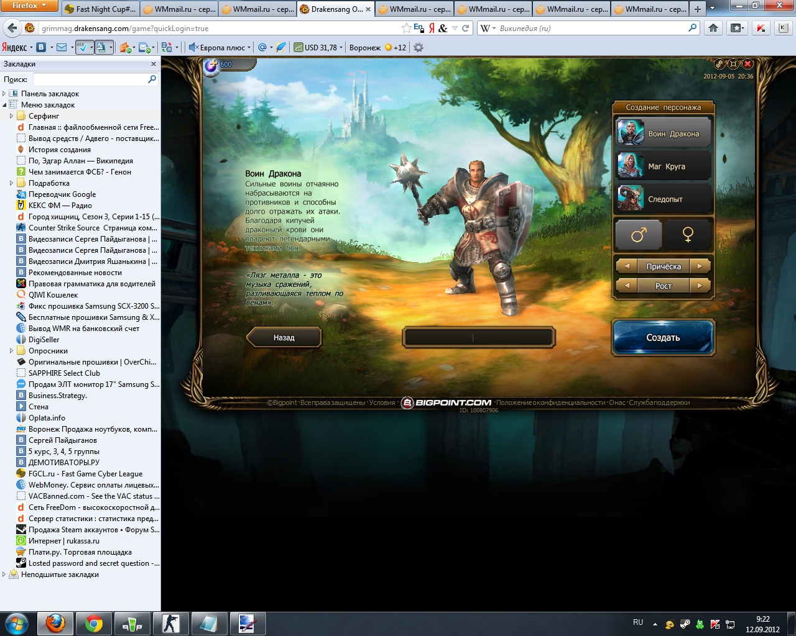Open Yandex bar settings gear

[x=419, y=47]
